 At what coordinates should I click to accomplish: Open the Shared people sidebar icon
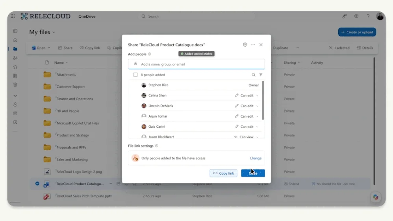point(15,58)
